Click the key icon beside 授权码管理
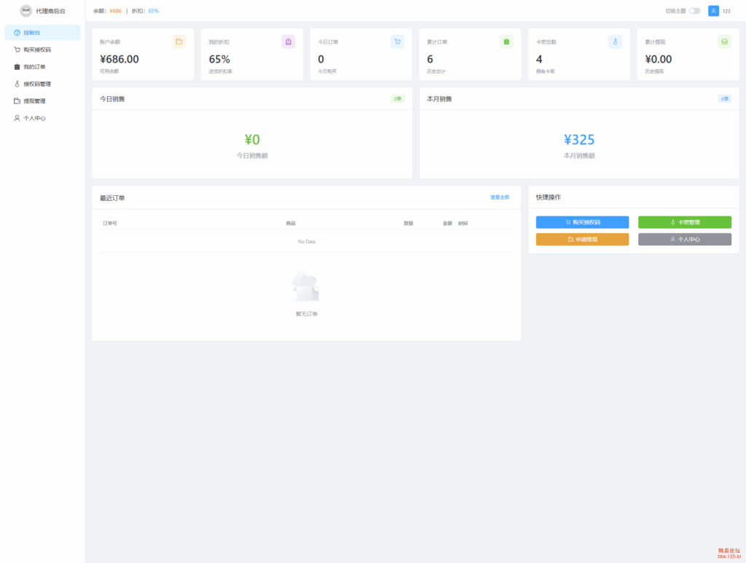Image resolution: width=746 pixels, height=563 pixels. [17, 84]
